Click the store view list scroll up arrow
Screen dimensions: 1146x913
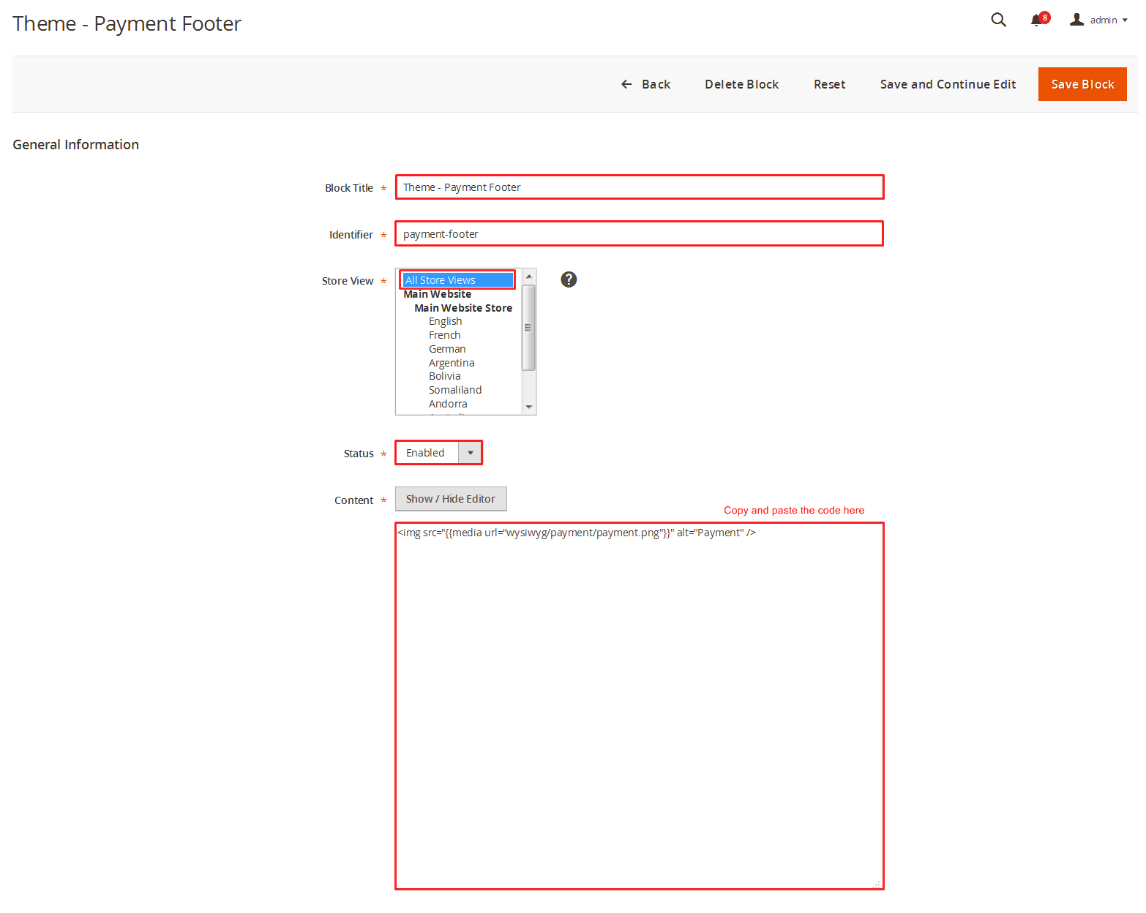528,277
